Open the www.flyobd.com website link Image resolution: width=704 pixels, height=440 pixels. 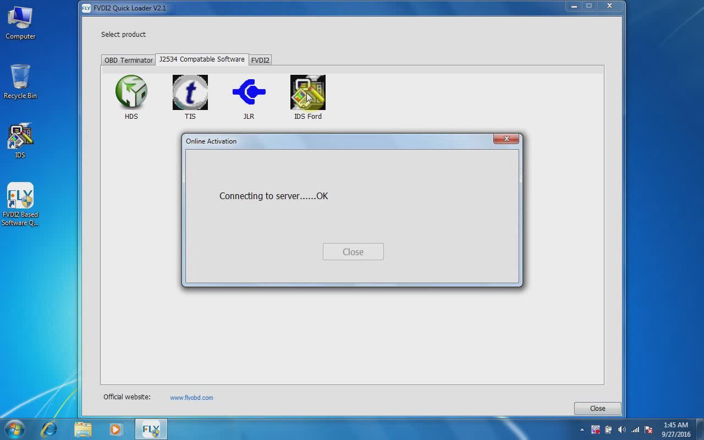point(191,398)
